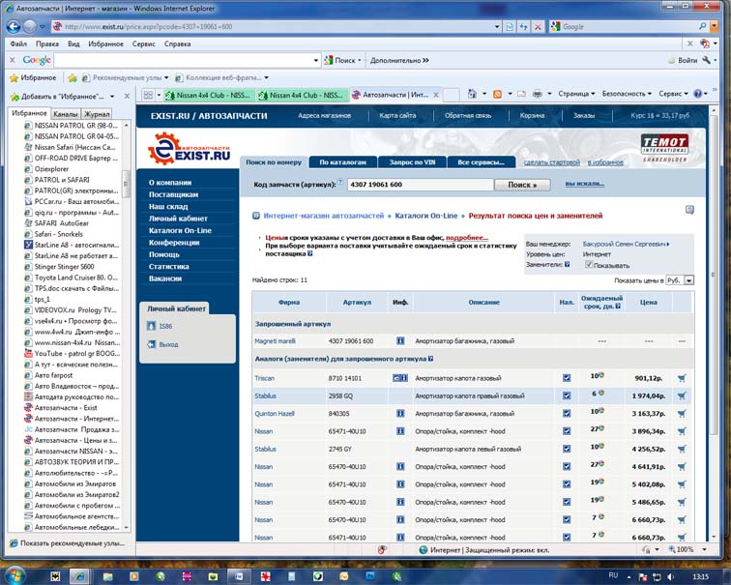Click IE Back navigation button
The image size is (731, 585).
click(x=14, y=26)
